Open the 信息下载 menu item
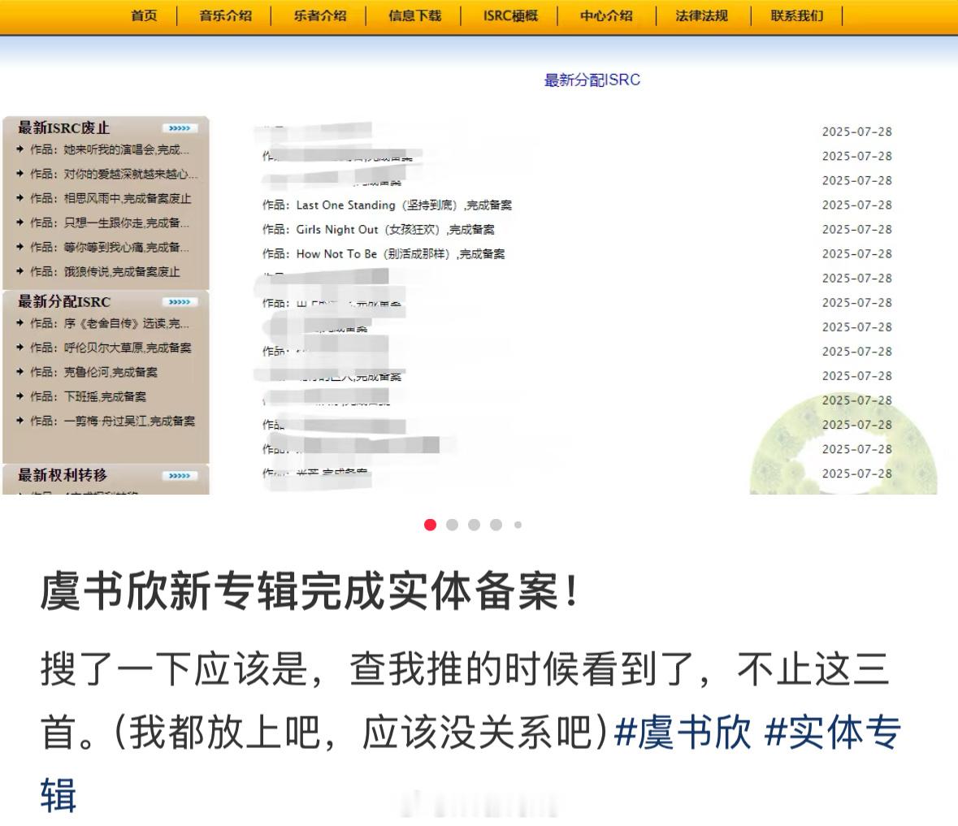The image size is (958, 826). [x=415, y=16]
